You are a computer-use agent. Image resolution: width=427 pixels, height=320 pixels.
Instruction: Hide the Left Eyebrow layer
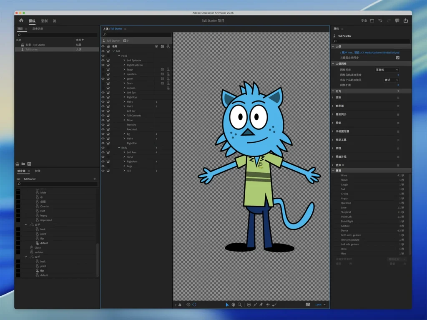pyautogui.click(x=103, y=60)
